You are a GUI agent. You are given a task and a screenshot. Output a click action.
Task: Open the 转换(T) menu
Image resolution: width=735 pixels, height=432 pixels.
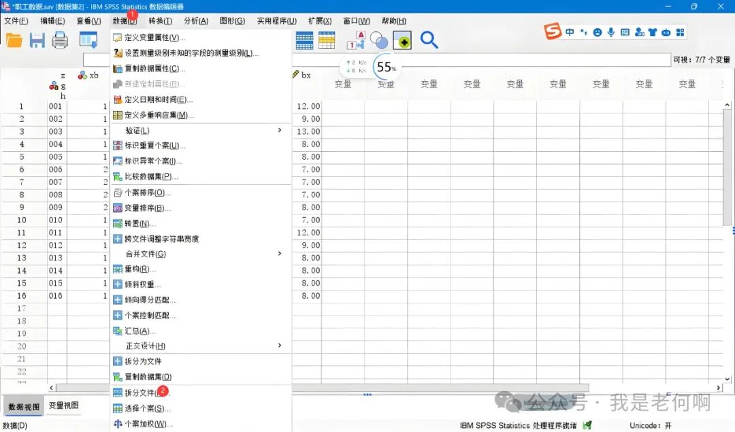click(x=161, y=20)
